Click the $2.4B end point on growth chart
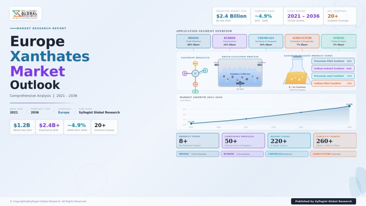Image resolution: width=366 pixels, height=206 pixels. pyautogui.click(x=349, y=106)
